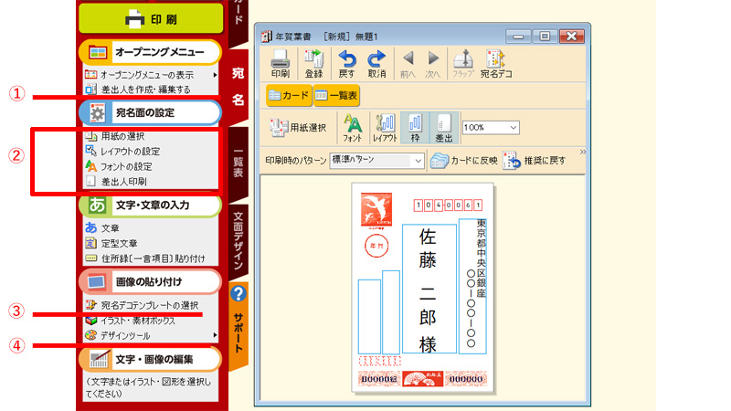Click the 登録 register icon
731x411 pixels.
click(313, 63)
